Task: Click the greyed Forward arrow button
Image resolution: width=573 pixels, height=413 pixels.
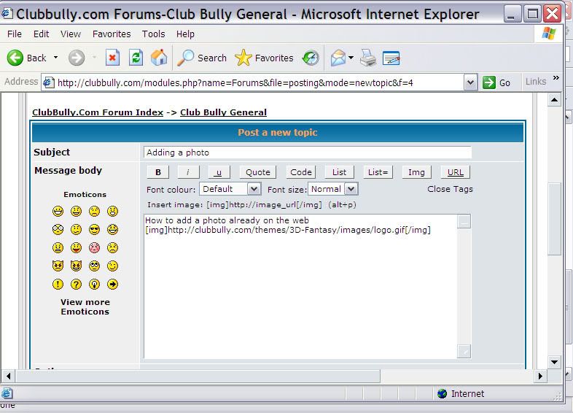Action: [77, 58]
